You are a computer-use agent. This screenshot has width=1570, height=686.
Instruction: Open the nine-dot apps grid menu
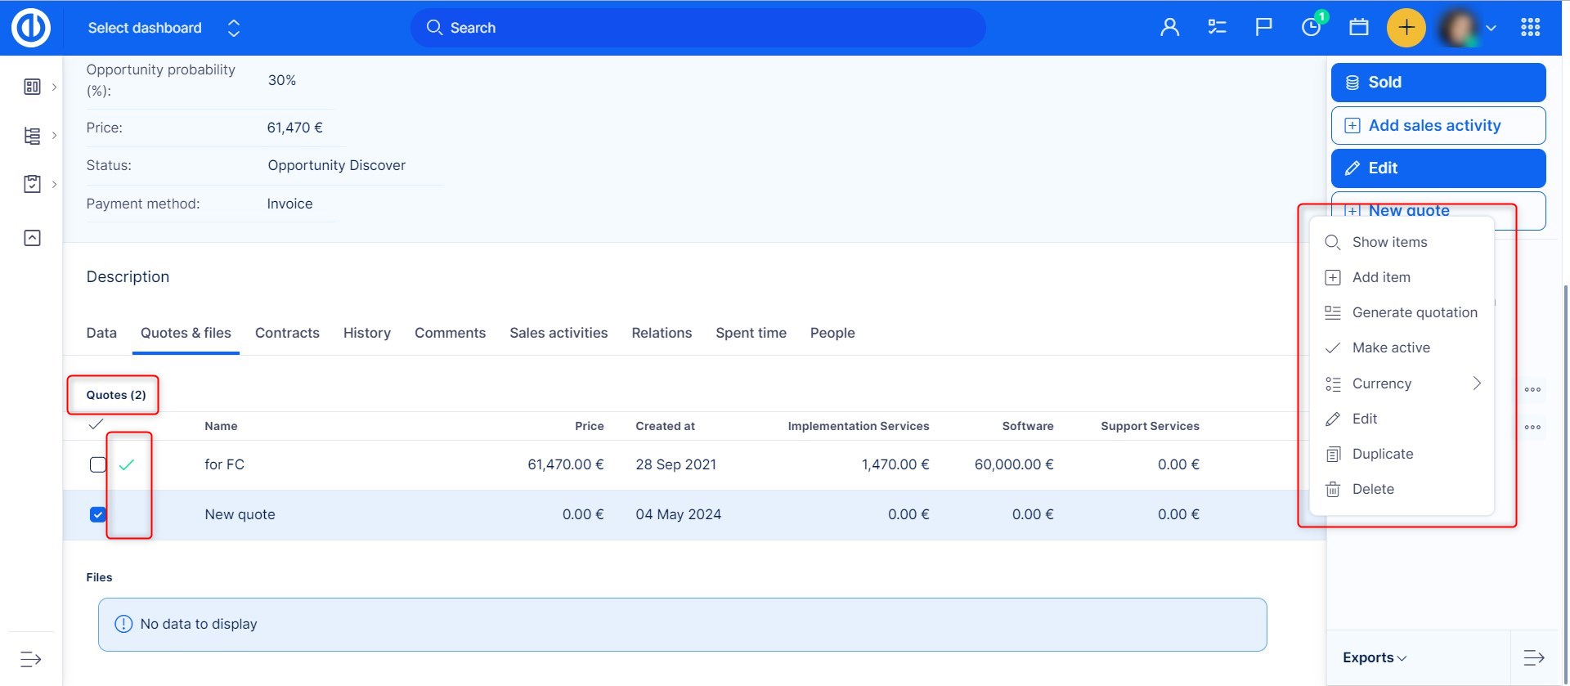pyautogui.click(x=1530, y=28)
